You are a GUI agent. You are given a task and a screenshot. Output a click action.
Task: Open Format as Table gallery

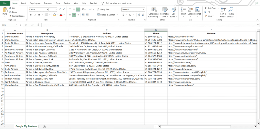pyautogui.click(x=165, y=12)
